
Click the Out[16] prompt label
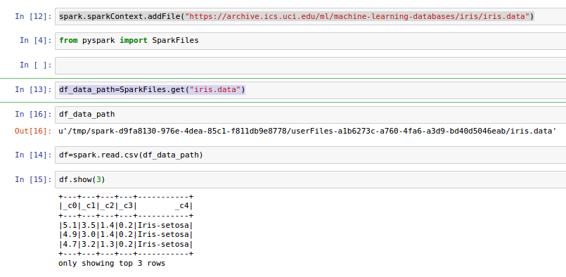tap(33, 131)
